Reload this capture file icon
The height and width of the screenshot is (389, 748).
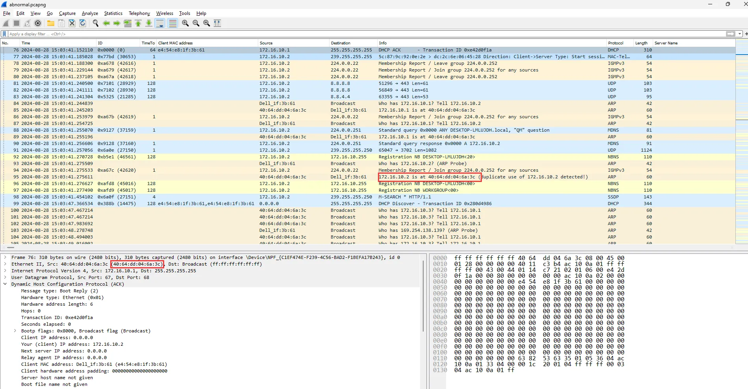point(83,24)
